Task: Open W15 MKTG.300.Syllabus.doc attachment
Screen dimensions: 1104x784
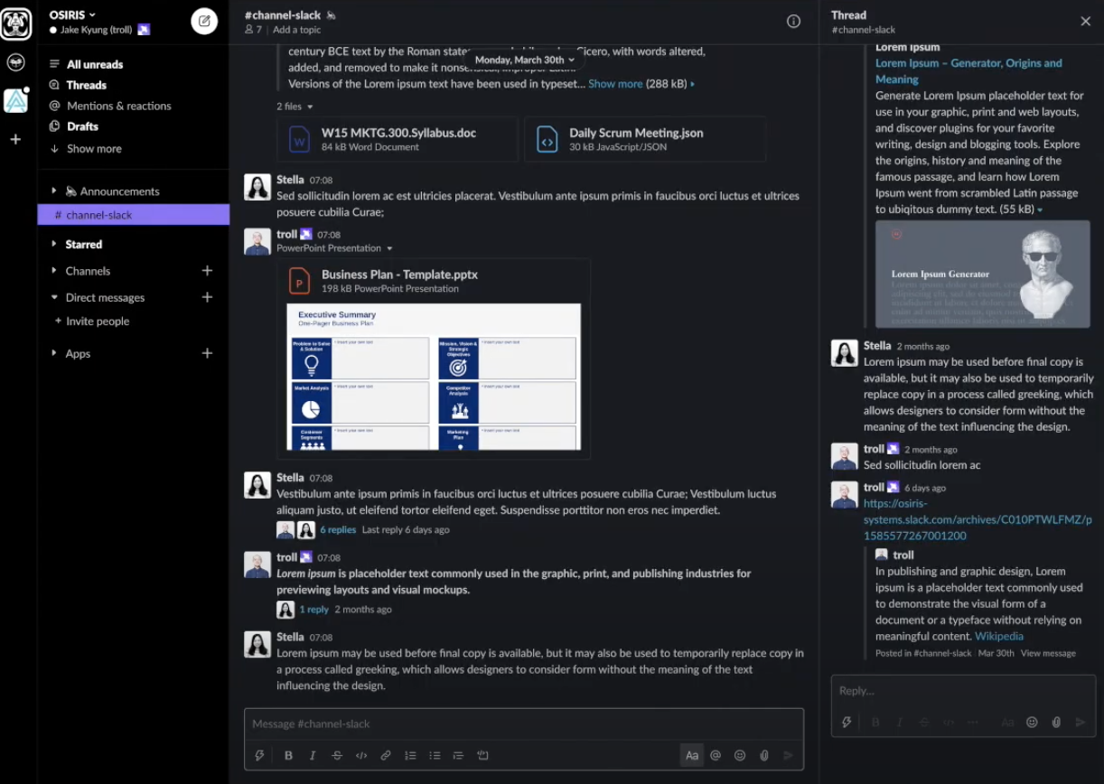Action: click(x=398, y=139)
